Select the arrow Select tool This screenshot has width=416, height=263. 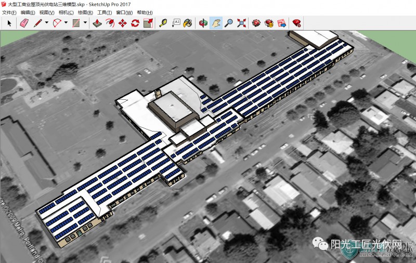click(x=9, y=23)
